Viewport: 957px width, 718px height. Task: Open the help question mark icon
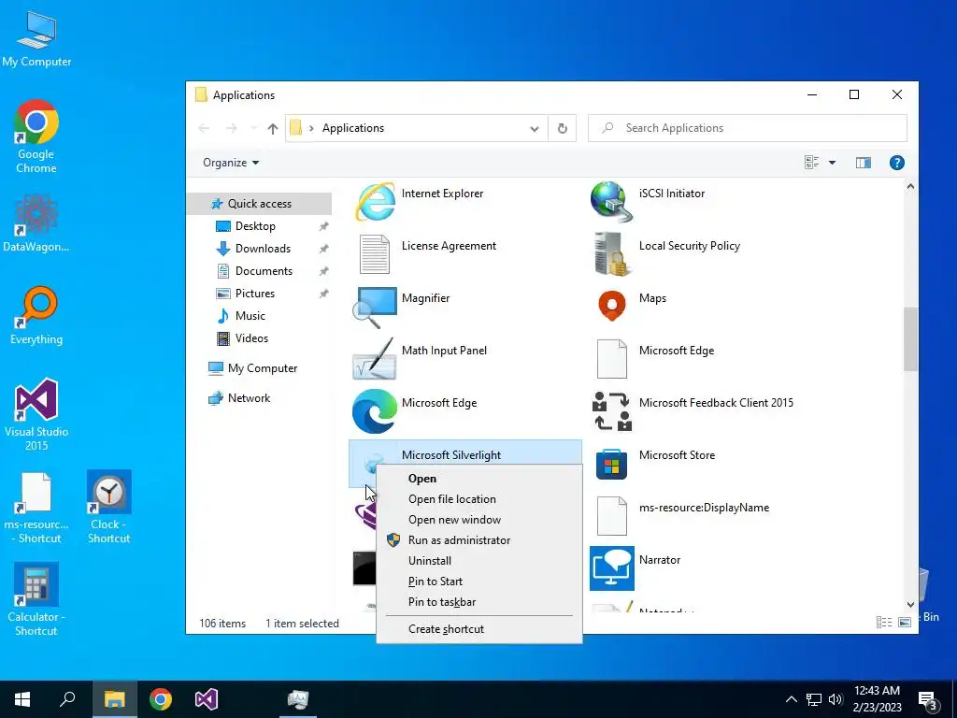point(896,163)
